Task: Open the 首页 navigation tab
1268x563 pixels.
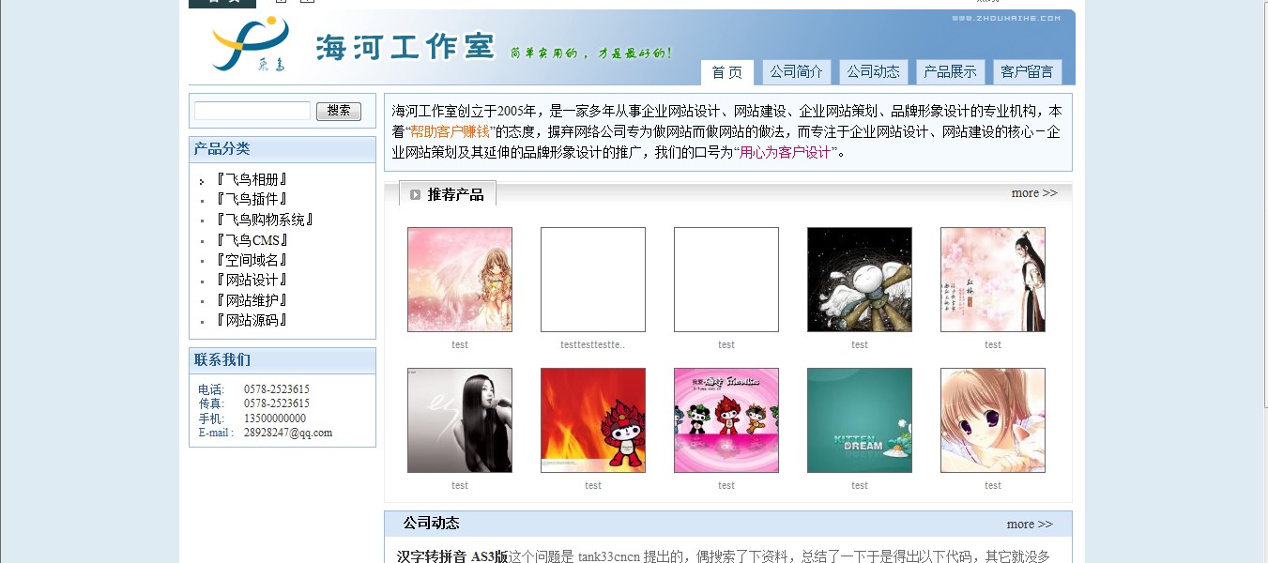Action: [x=726, y=72]
